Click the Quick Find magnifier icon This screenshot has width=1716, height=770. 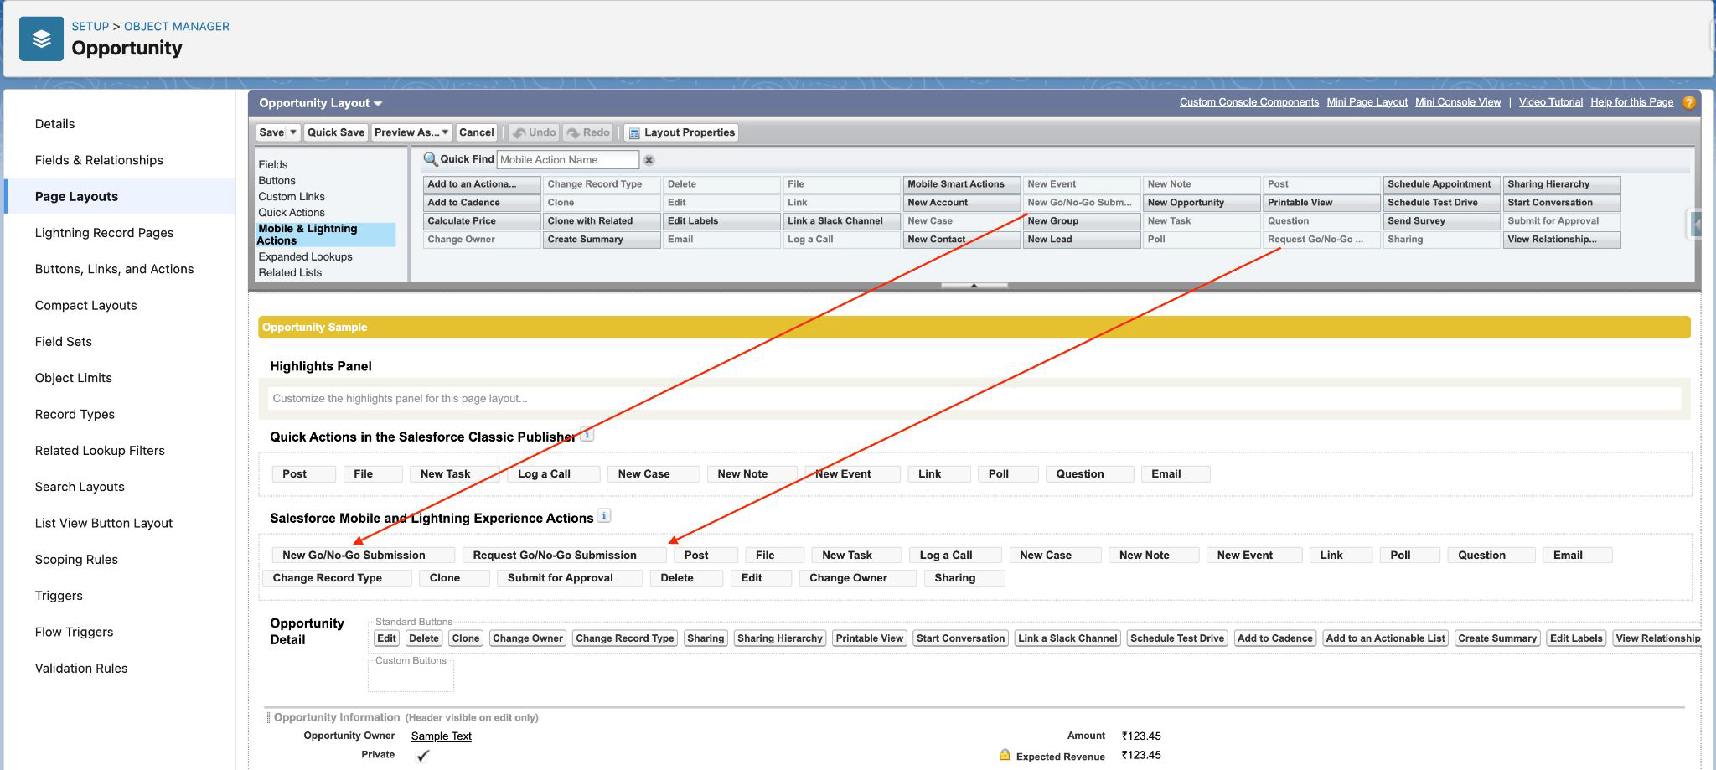pos(431,159)
